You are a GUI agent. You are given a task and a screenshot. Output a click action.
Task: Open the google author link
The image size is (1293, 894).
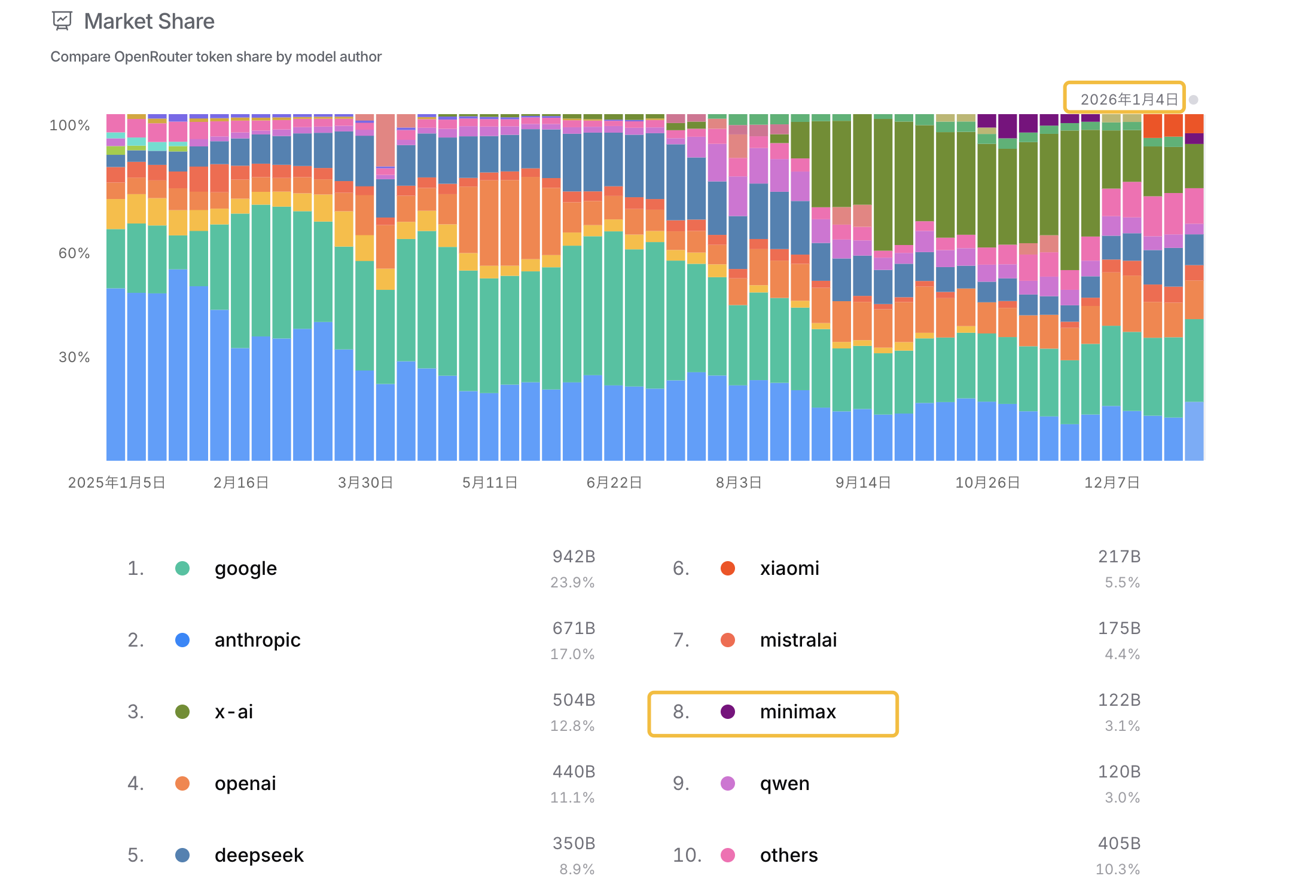(246, 568)
